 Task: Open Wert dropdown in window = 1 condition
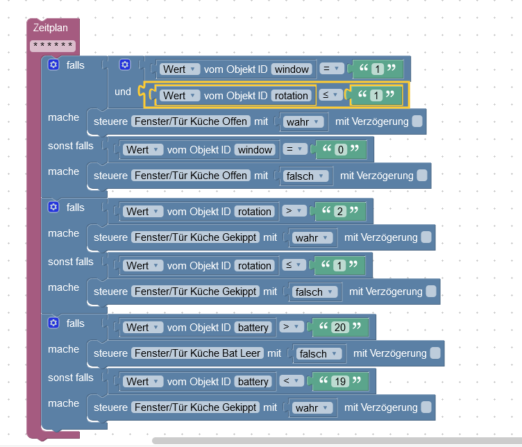pos(179,69)
